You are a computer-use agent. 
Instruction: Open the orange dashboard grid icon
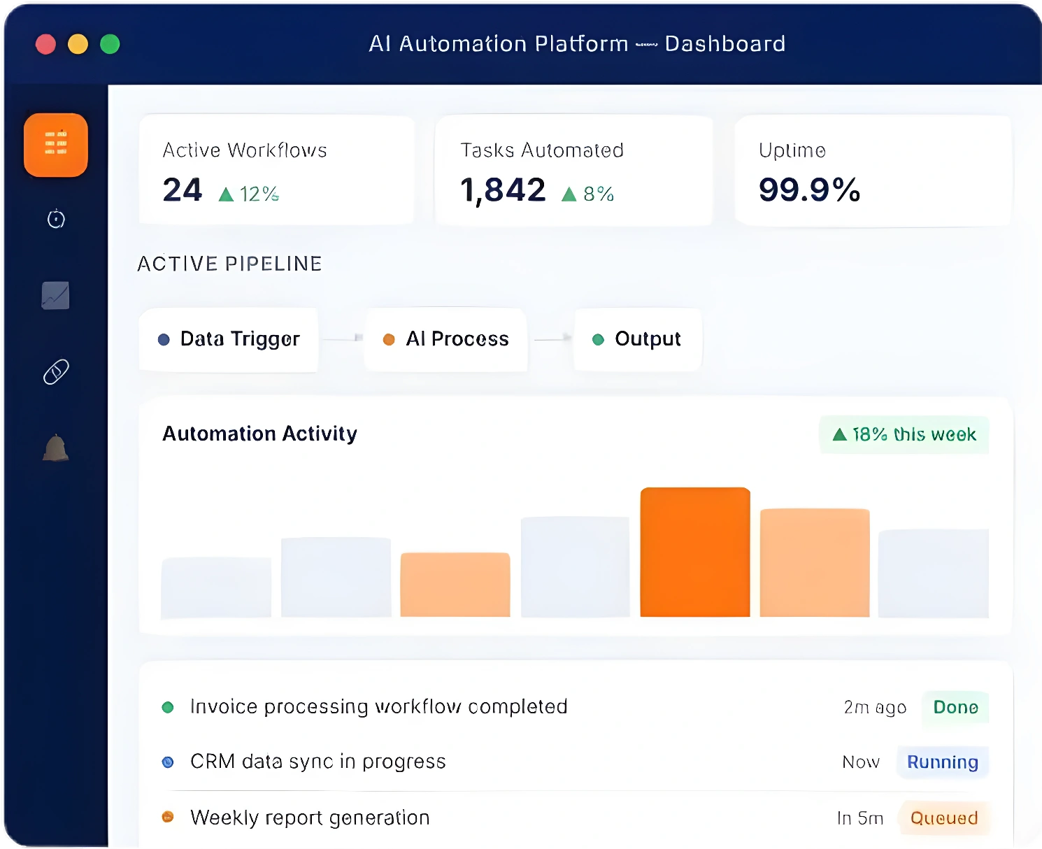pos(56,145)
